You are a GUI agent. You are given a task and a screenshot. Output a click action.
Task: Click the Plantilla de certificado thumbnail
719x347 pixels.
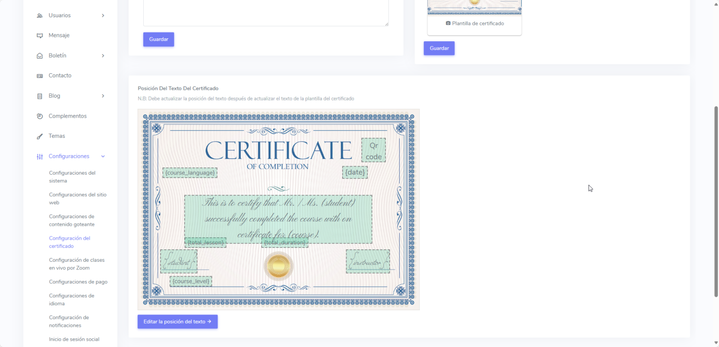point(474,7)
